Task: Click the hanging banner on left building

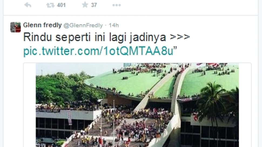Action: click(x=70, y=118)
